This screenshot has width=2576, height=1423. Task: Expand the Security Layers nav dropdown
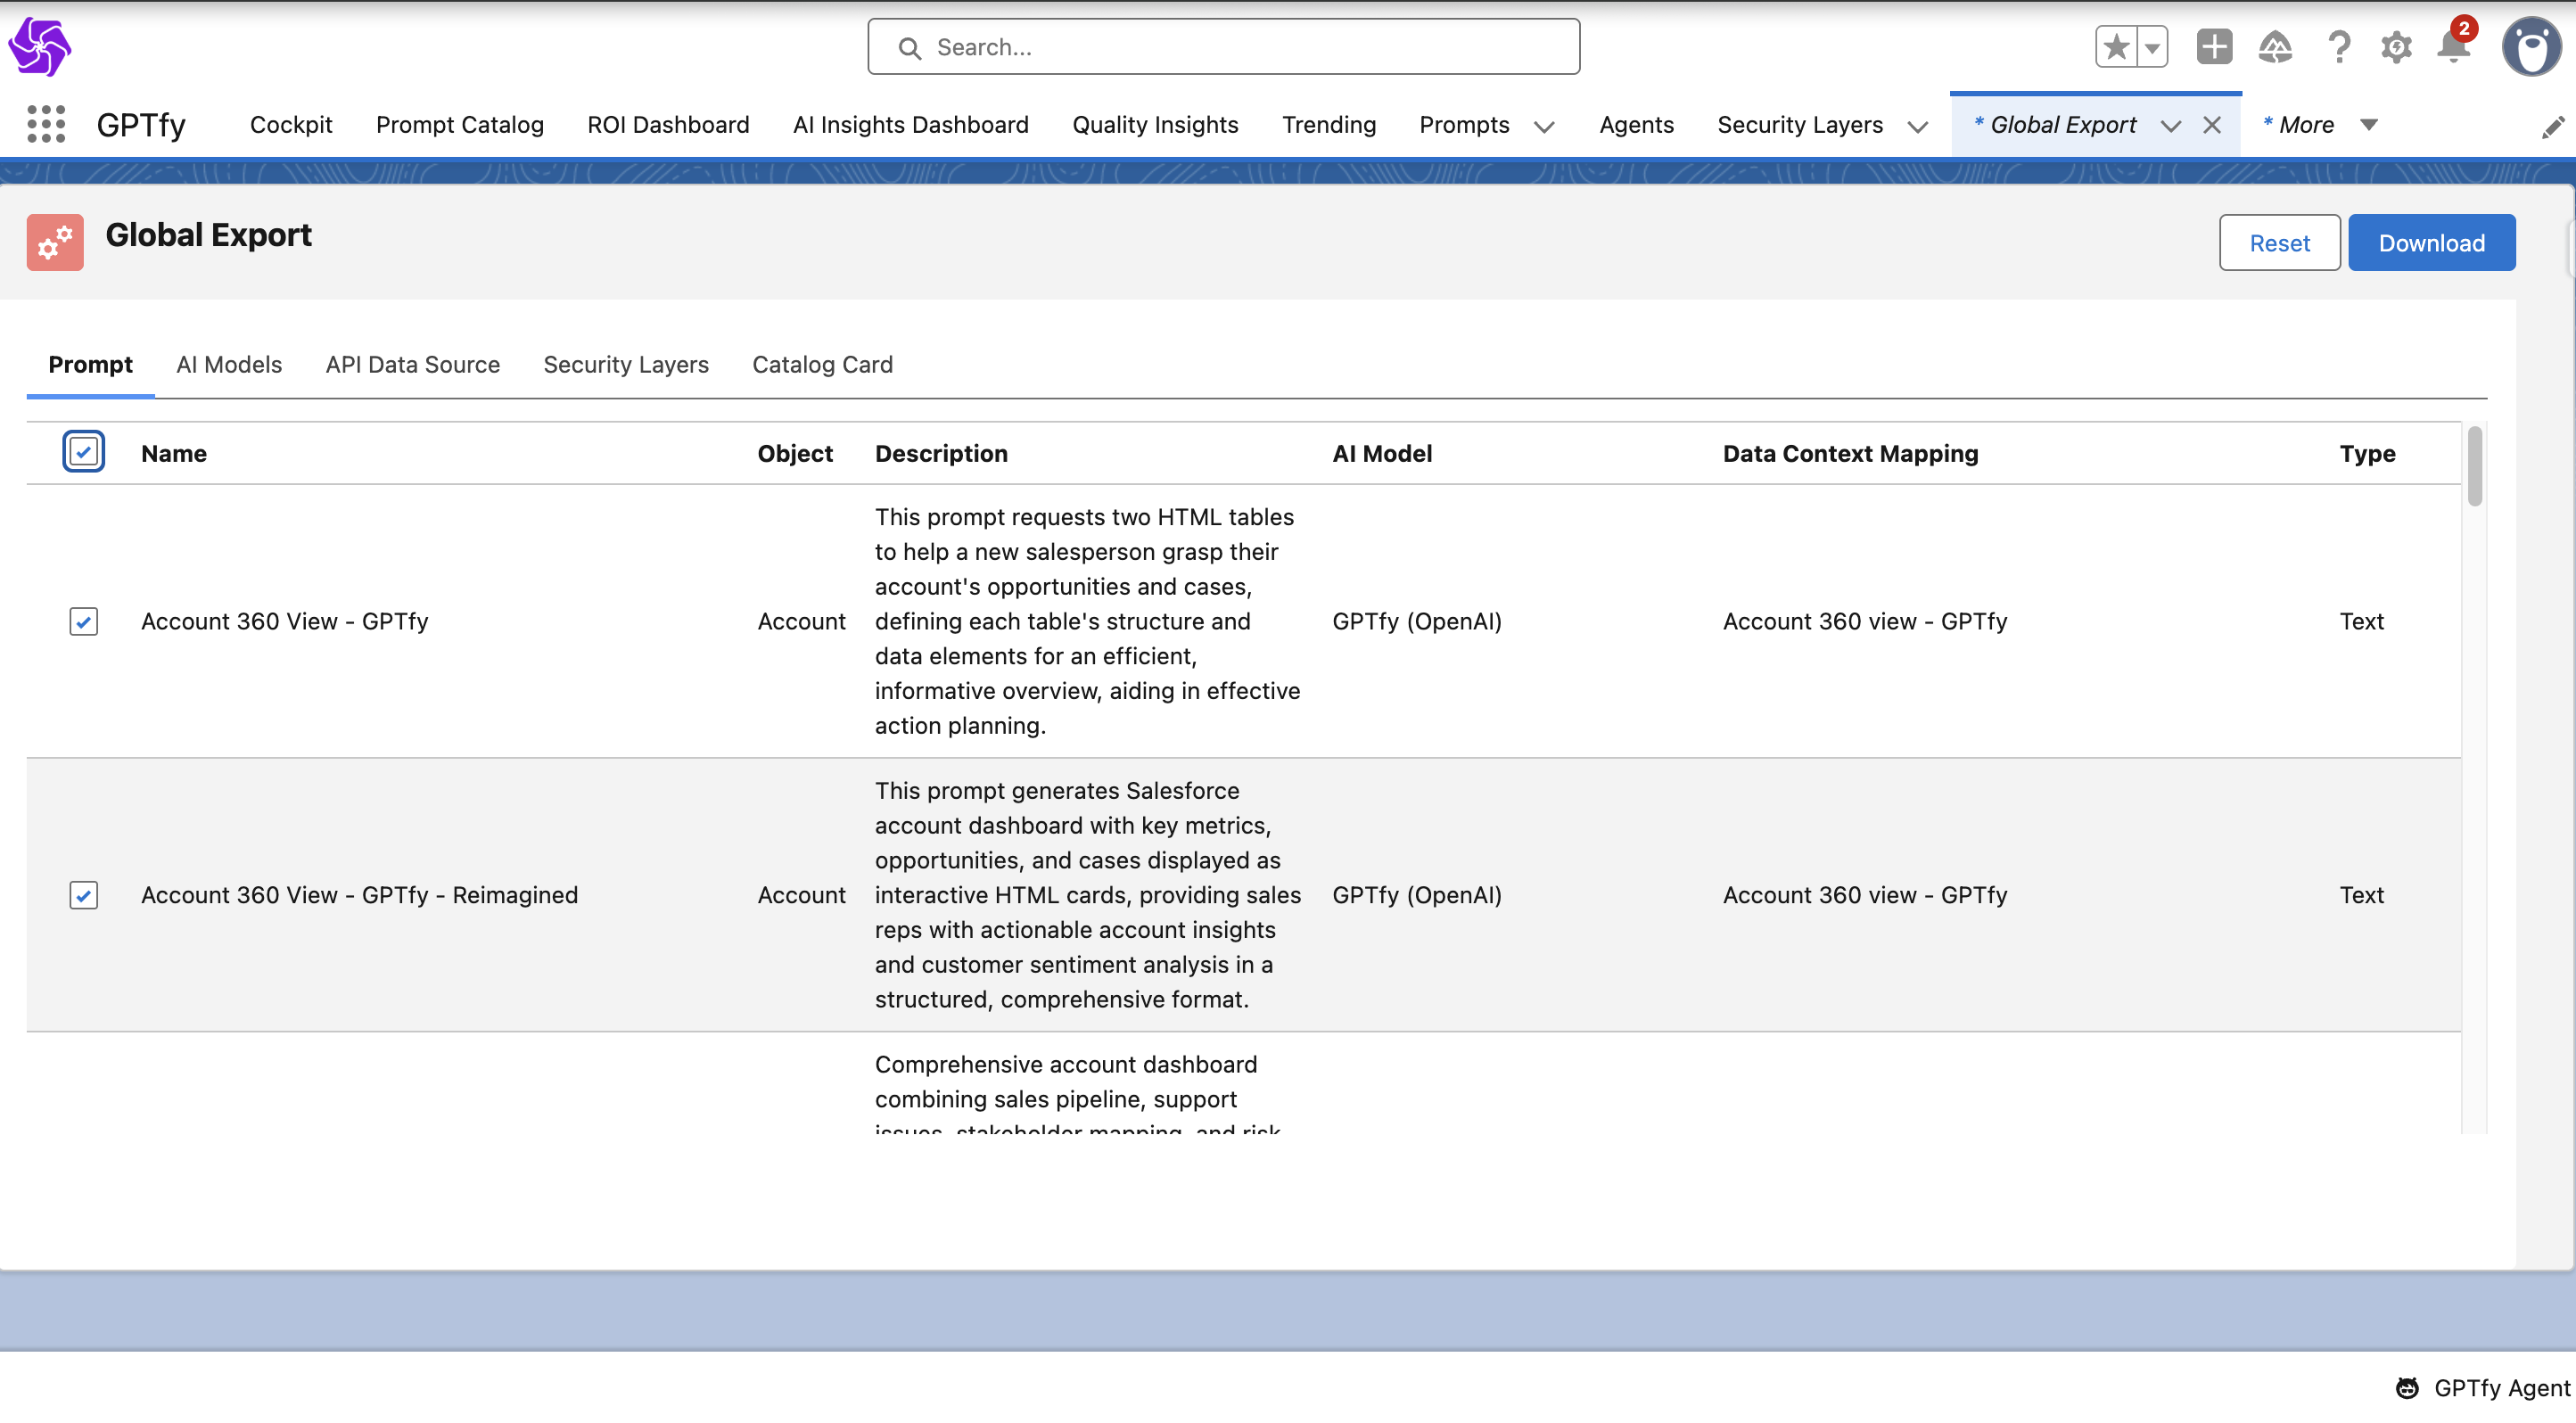pos(1917,126)
